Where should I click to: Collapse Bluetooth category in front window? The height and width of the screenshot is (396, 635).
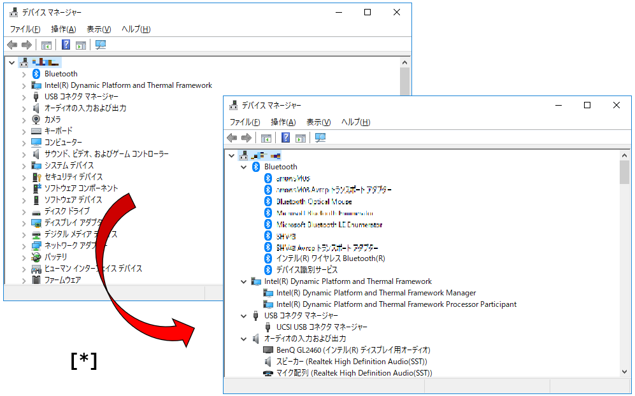click(x=244, y=167)
